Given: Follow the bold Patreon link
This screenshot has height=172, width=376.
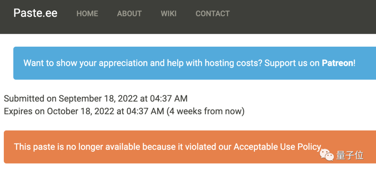Looking at the screenshot, I should (x=337, y=63).
